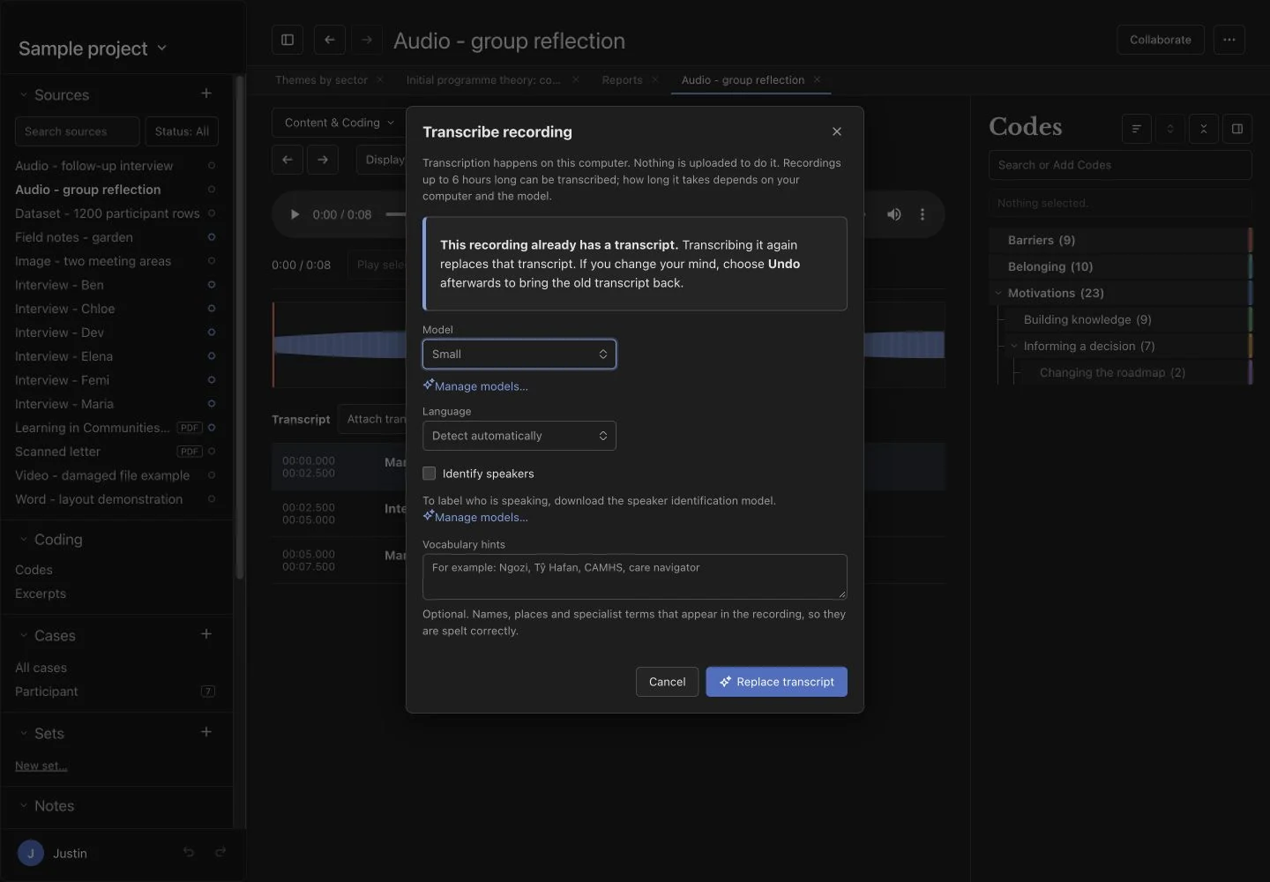Open Manage models link under Model

pos(475,385)
